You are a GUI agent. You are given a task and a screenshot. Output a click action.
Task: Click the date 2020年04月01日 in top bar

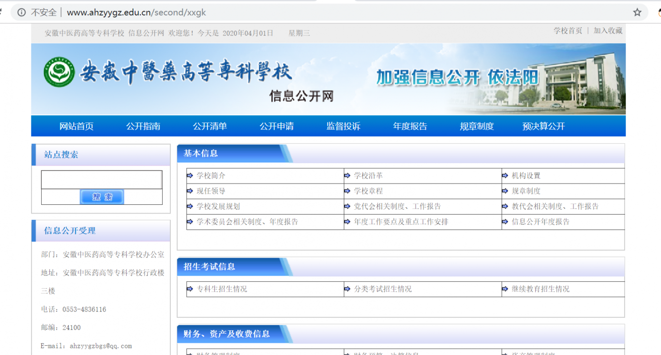pos(248,33)
